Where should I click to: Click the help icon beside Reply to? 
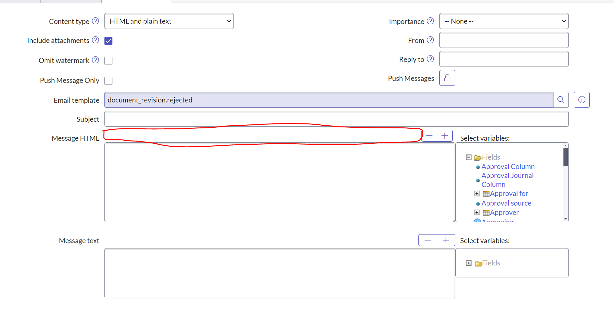431,59
